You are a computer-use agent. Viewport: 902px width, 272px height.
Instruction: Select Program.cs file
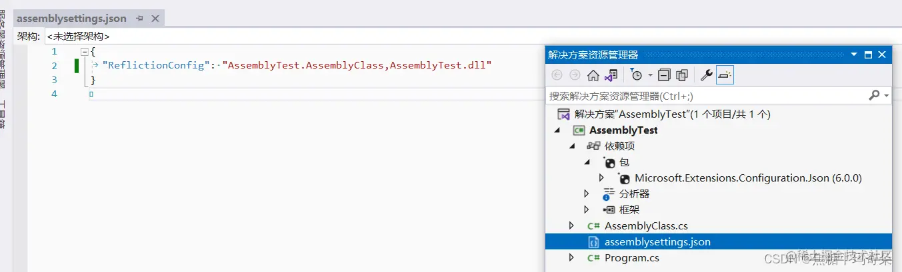(631, 258)
